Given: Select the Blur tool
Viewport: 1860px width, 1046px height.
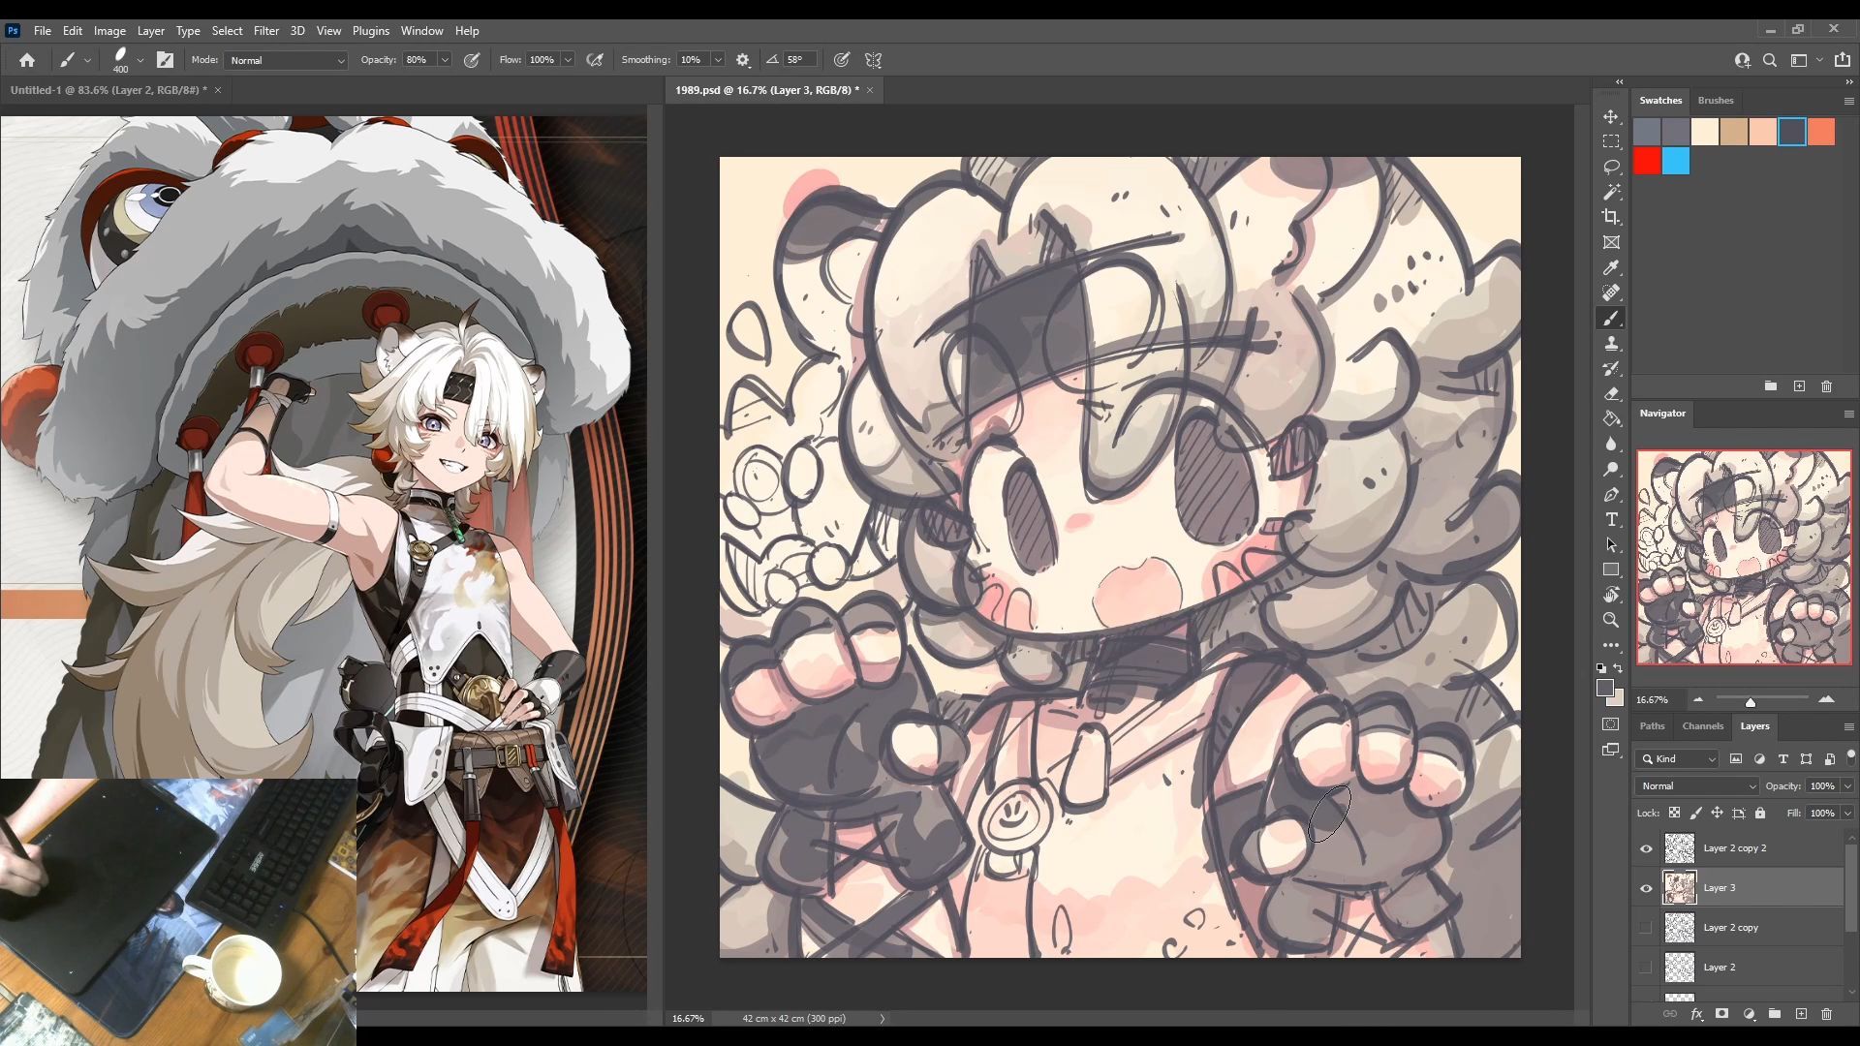Looking at the screenshot, I should [x=1611, y=444].
